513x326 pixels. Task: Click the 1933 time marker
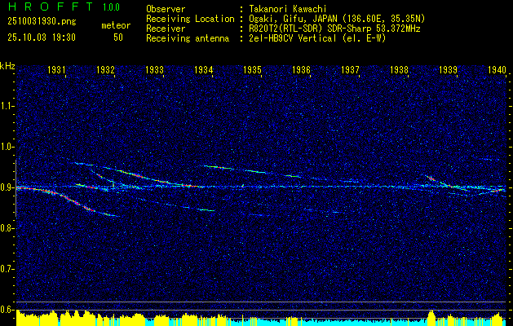154,70
